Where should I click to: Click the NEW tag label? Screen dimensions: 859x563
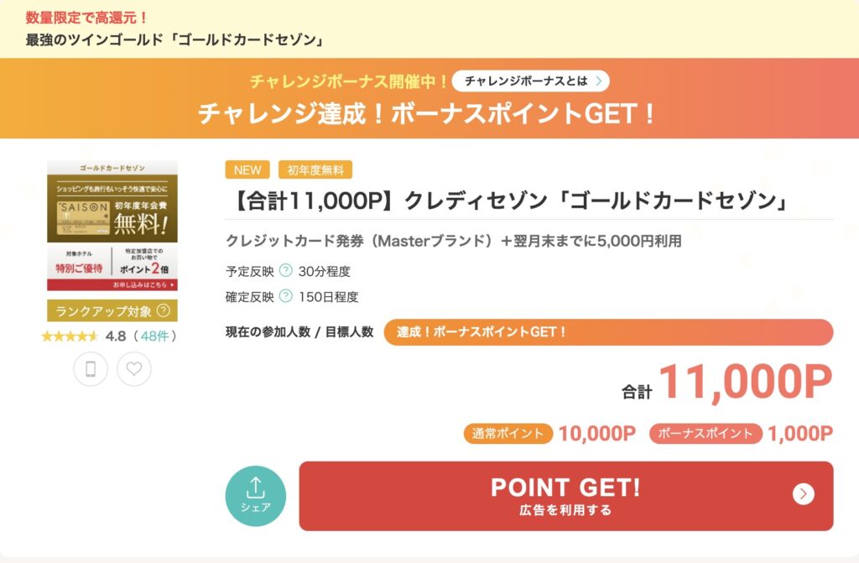click(x=247, y=169)
